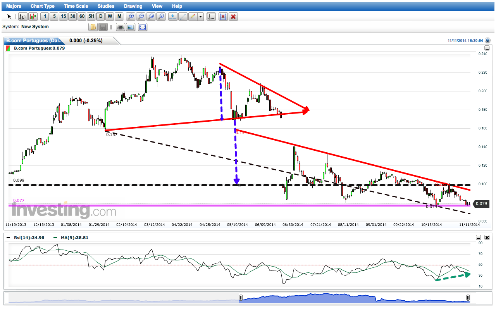Image resolution: width=496 pixels, height=310 pixels.
Task: Click the zoom in magnifier icon
Action: point(131,17)
